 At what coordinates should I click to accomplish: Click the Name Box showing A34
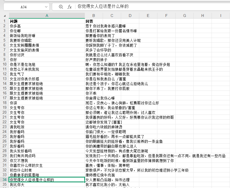24,7
